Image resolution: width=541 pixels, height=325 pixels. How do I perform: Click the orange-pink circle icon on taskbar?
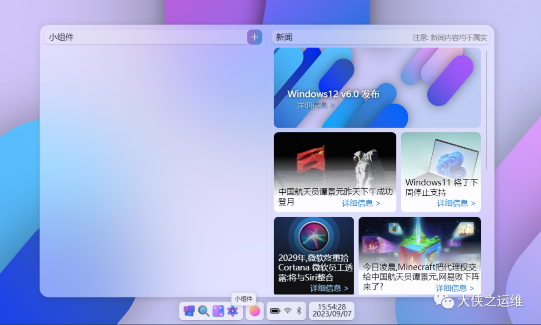click(x=254, y=311)
